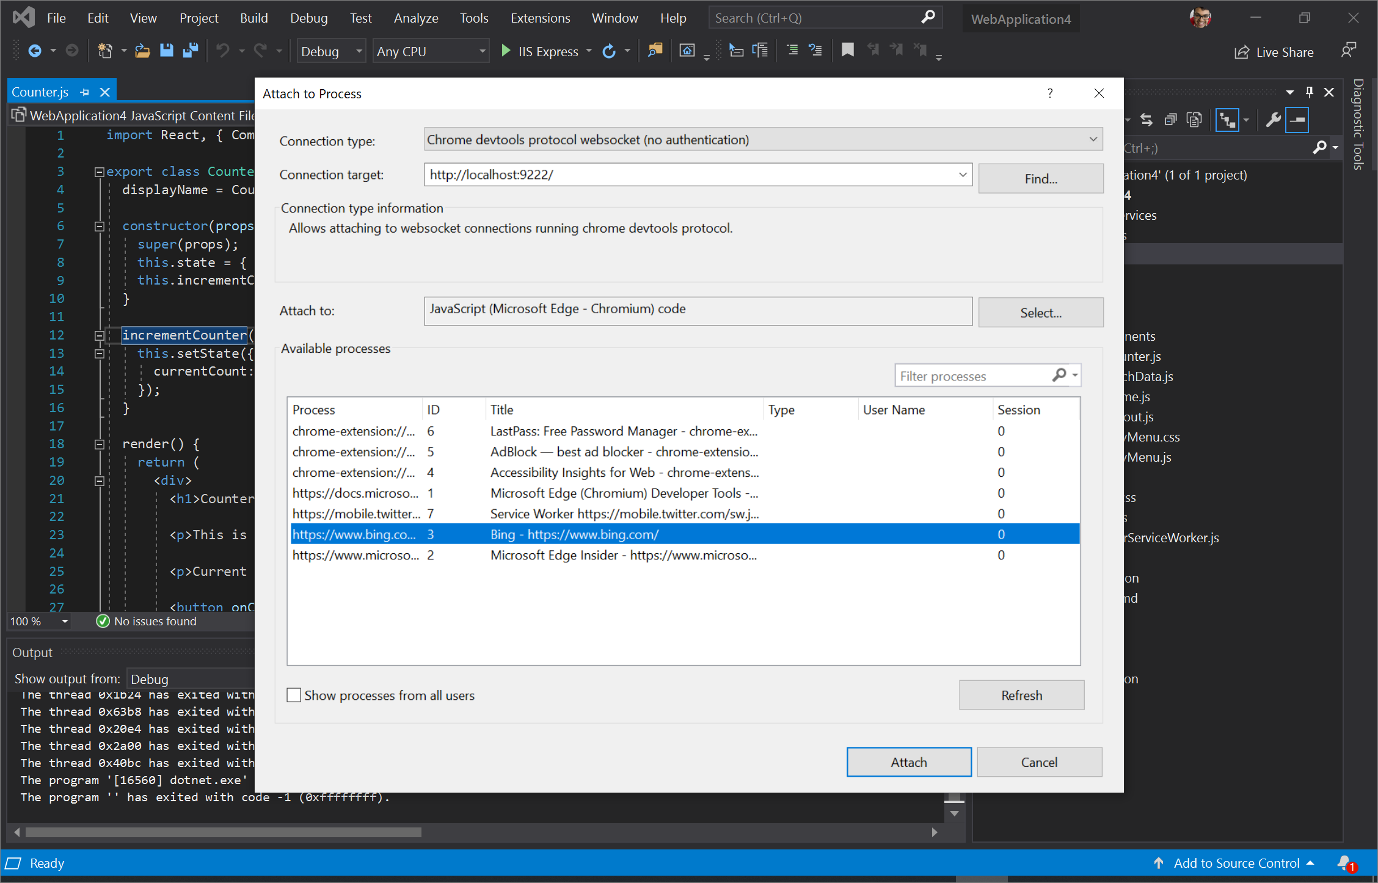Open the Debug menu in menu bar
The height and width of the screenshot is (883, 1378).
[x=307, y=17]
